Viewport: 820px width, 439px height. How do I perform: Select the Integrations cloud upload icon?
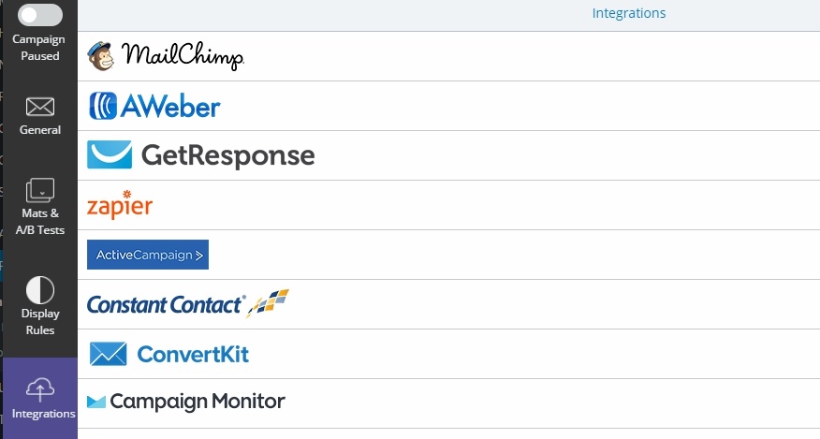coord(39,389)
